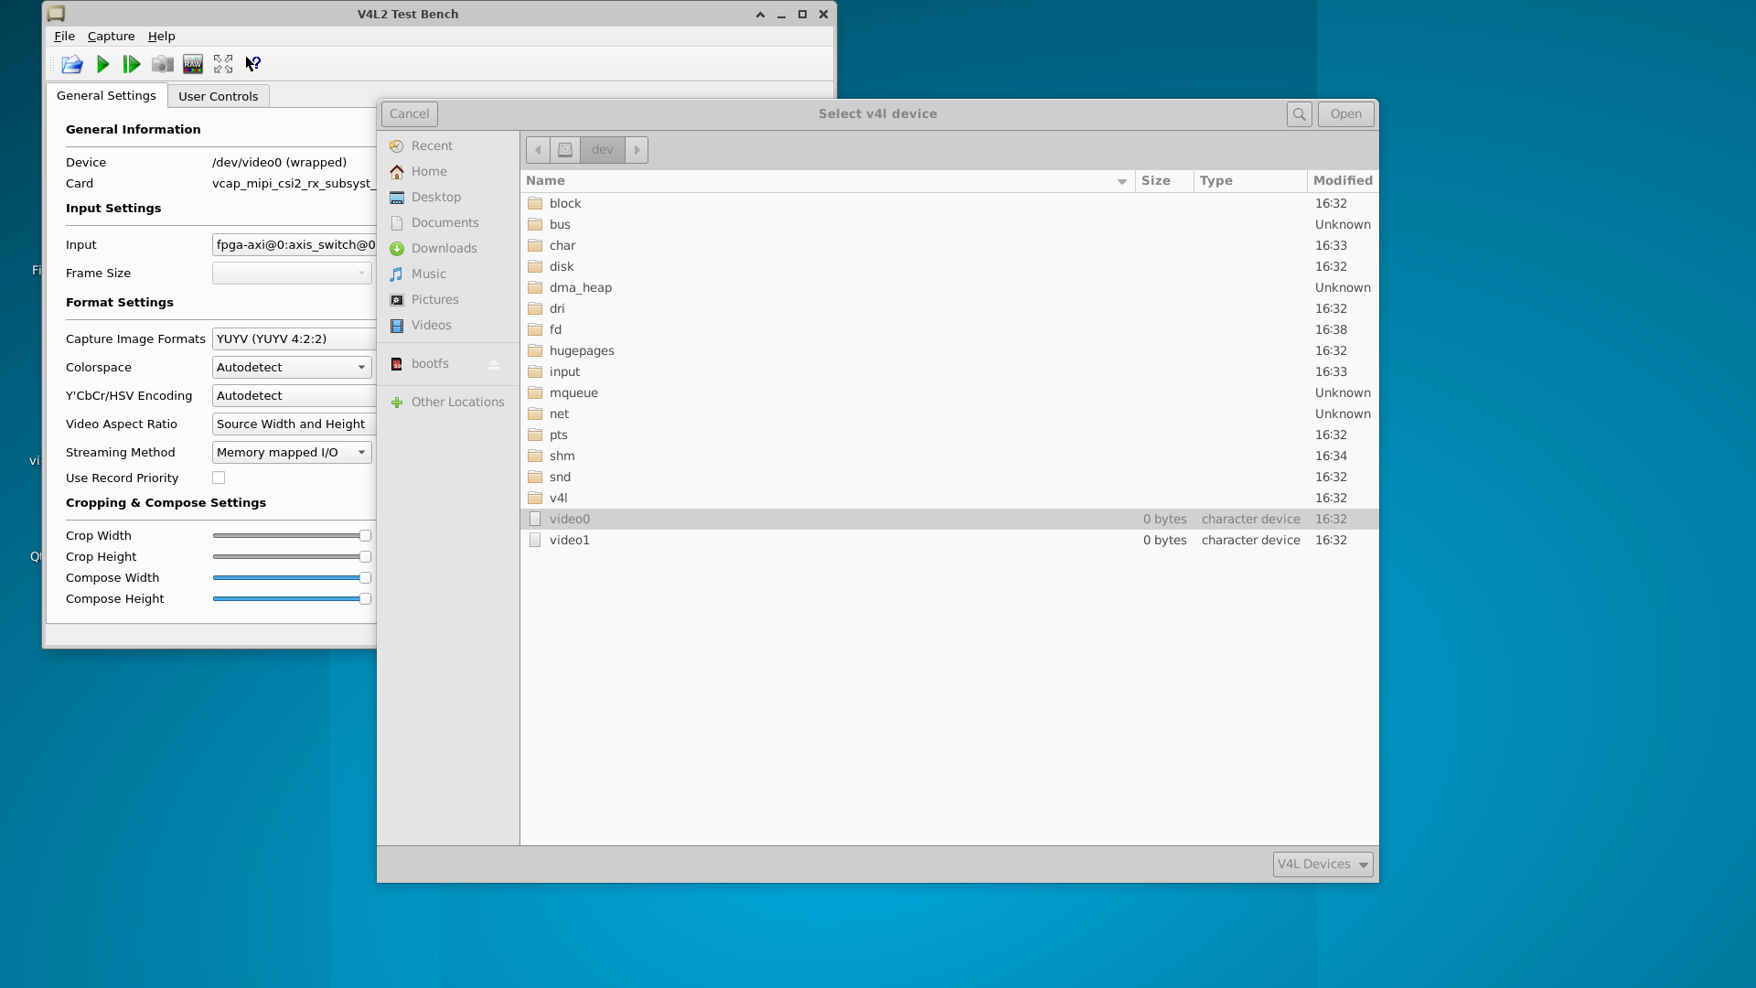The image size is (1756, 988).
Task: Open the Colorspace dropdown
Action: [x=292, y=368]
